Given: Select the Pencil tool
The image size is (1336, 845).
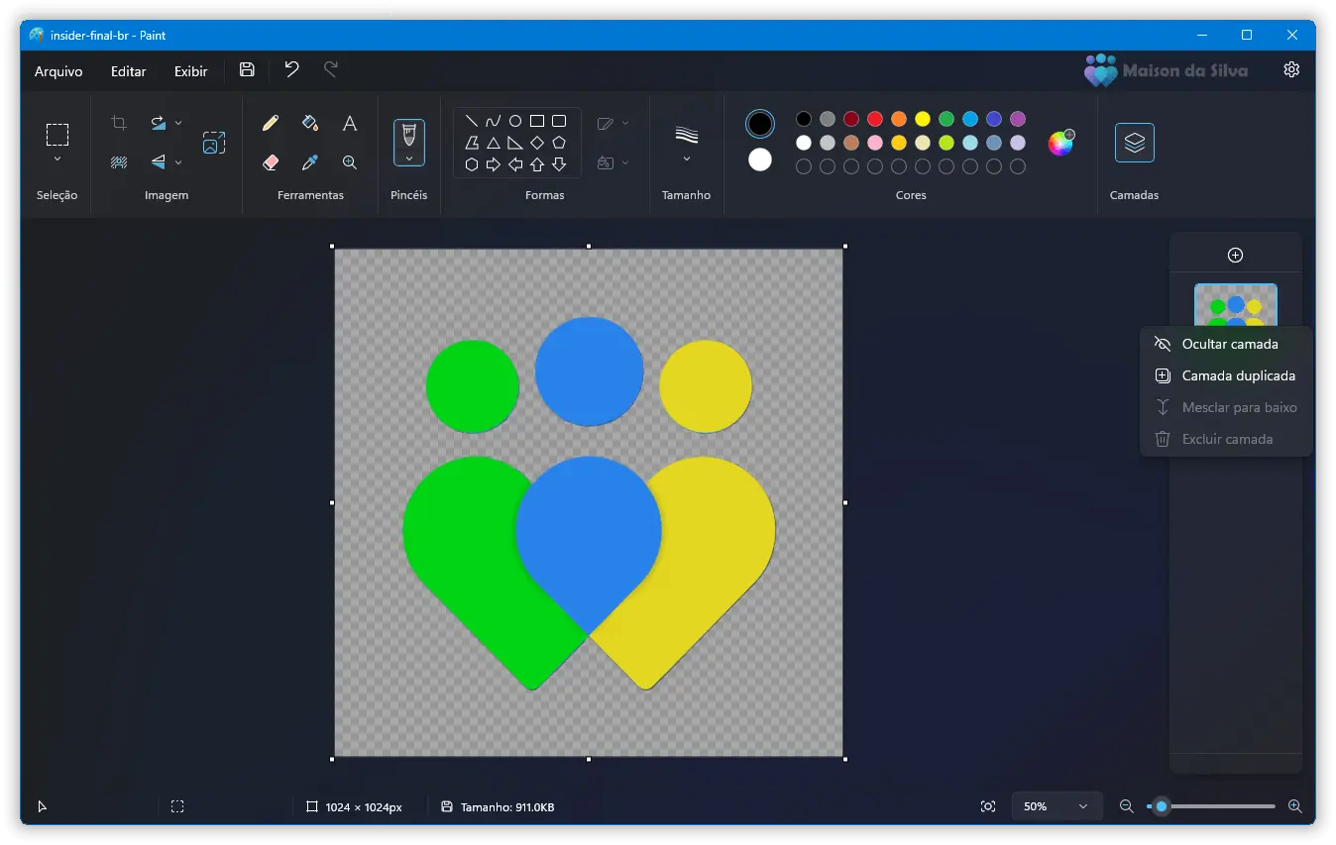Looking at the screenshot, I should pyautogui.click(x=271, y=124).
